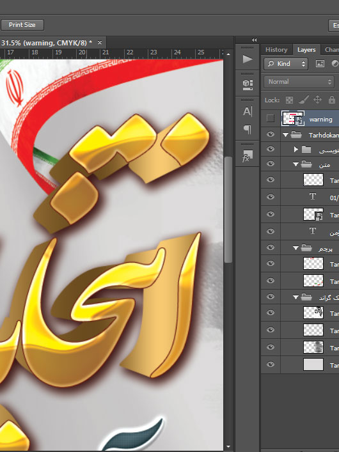Open the Kind layer filter dropdown
This screenshot has height=452, width=339.
point(286,64)
